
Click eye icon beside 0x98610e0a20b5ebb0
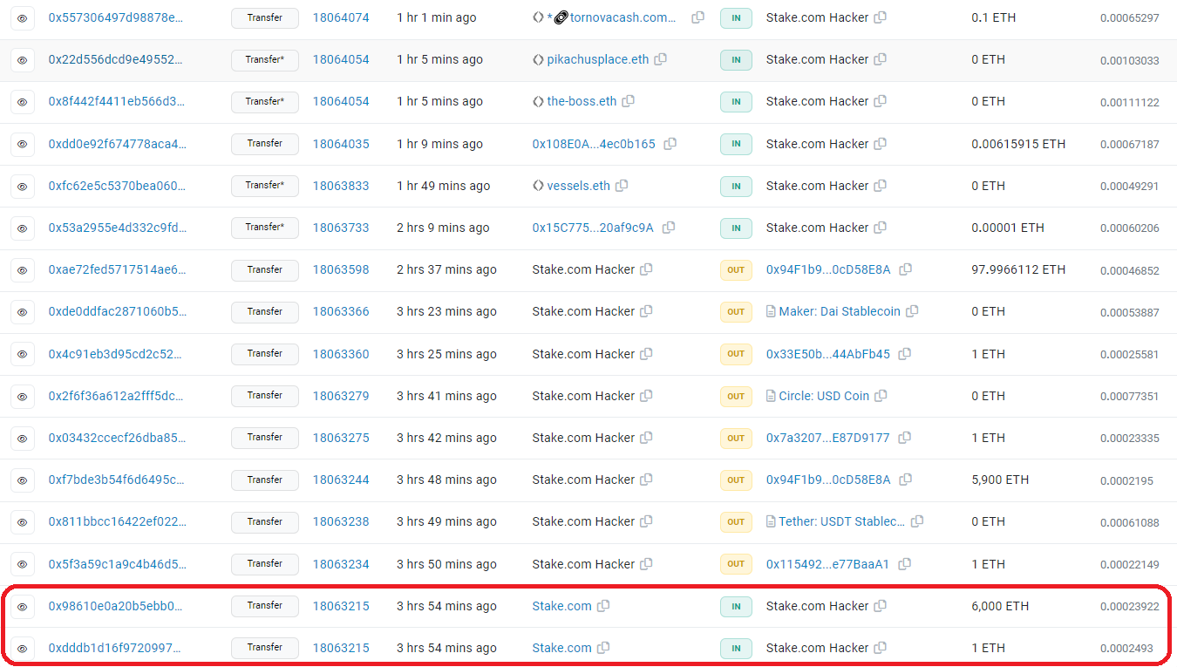click(23, 606)
